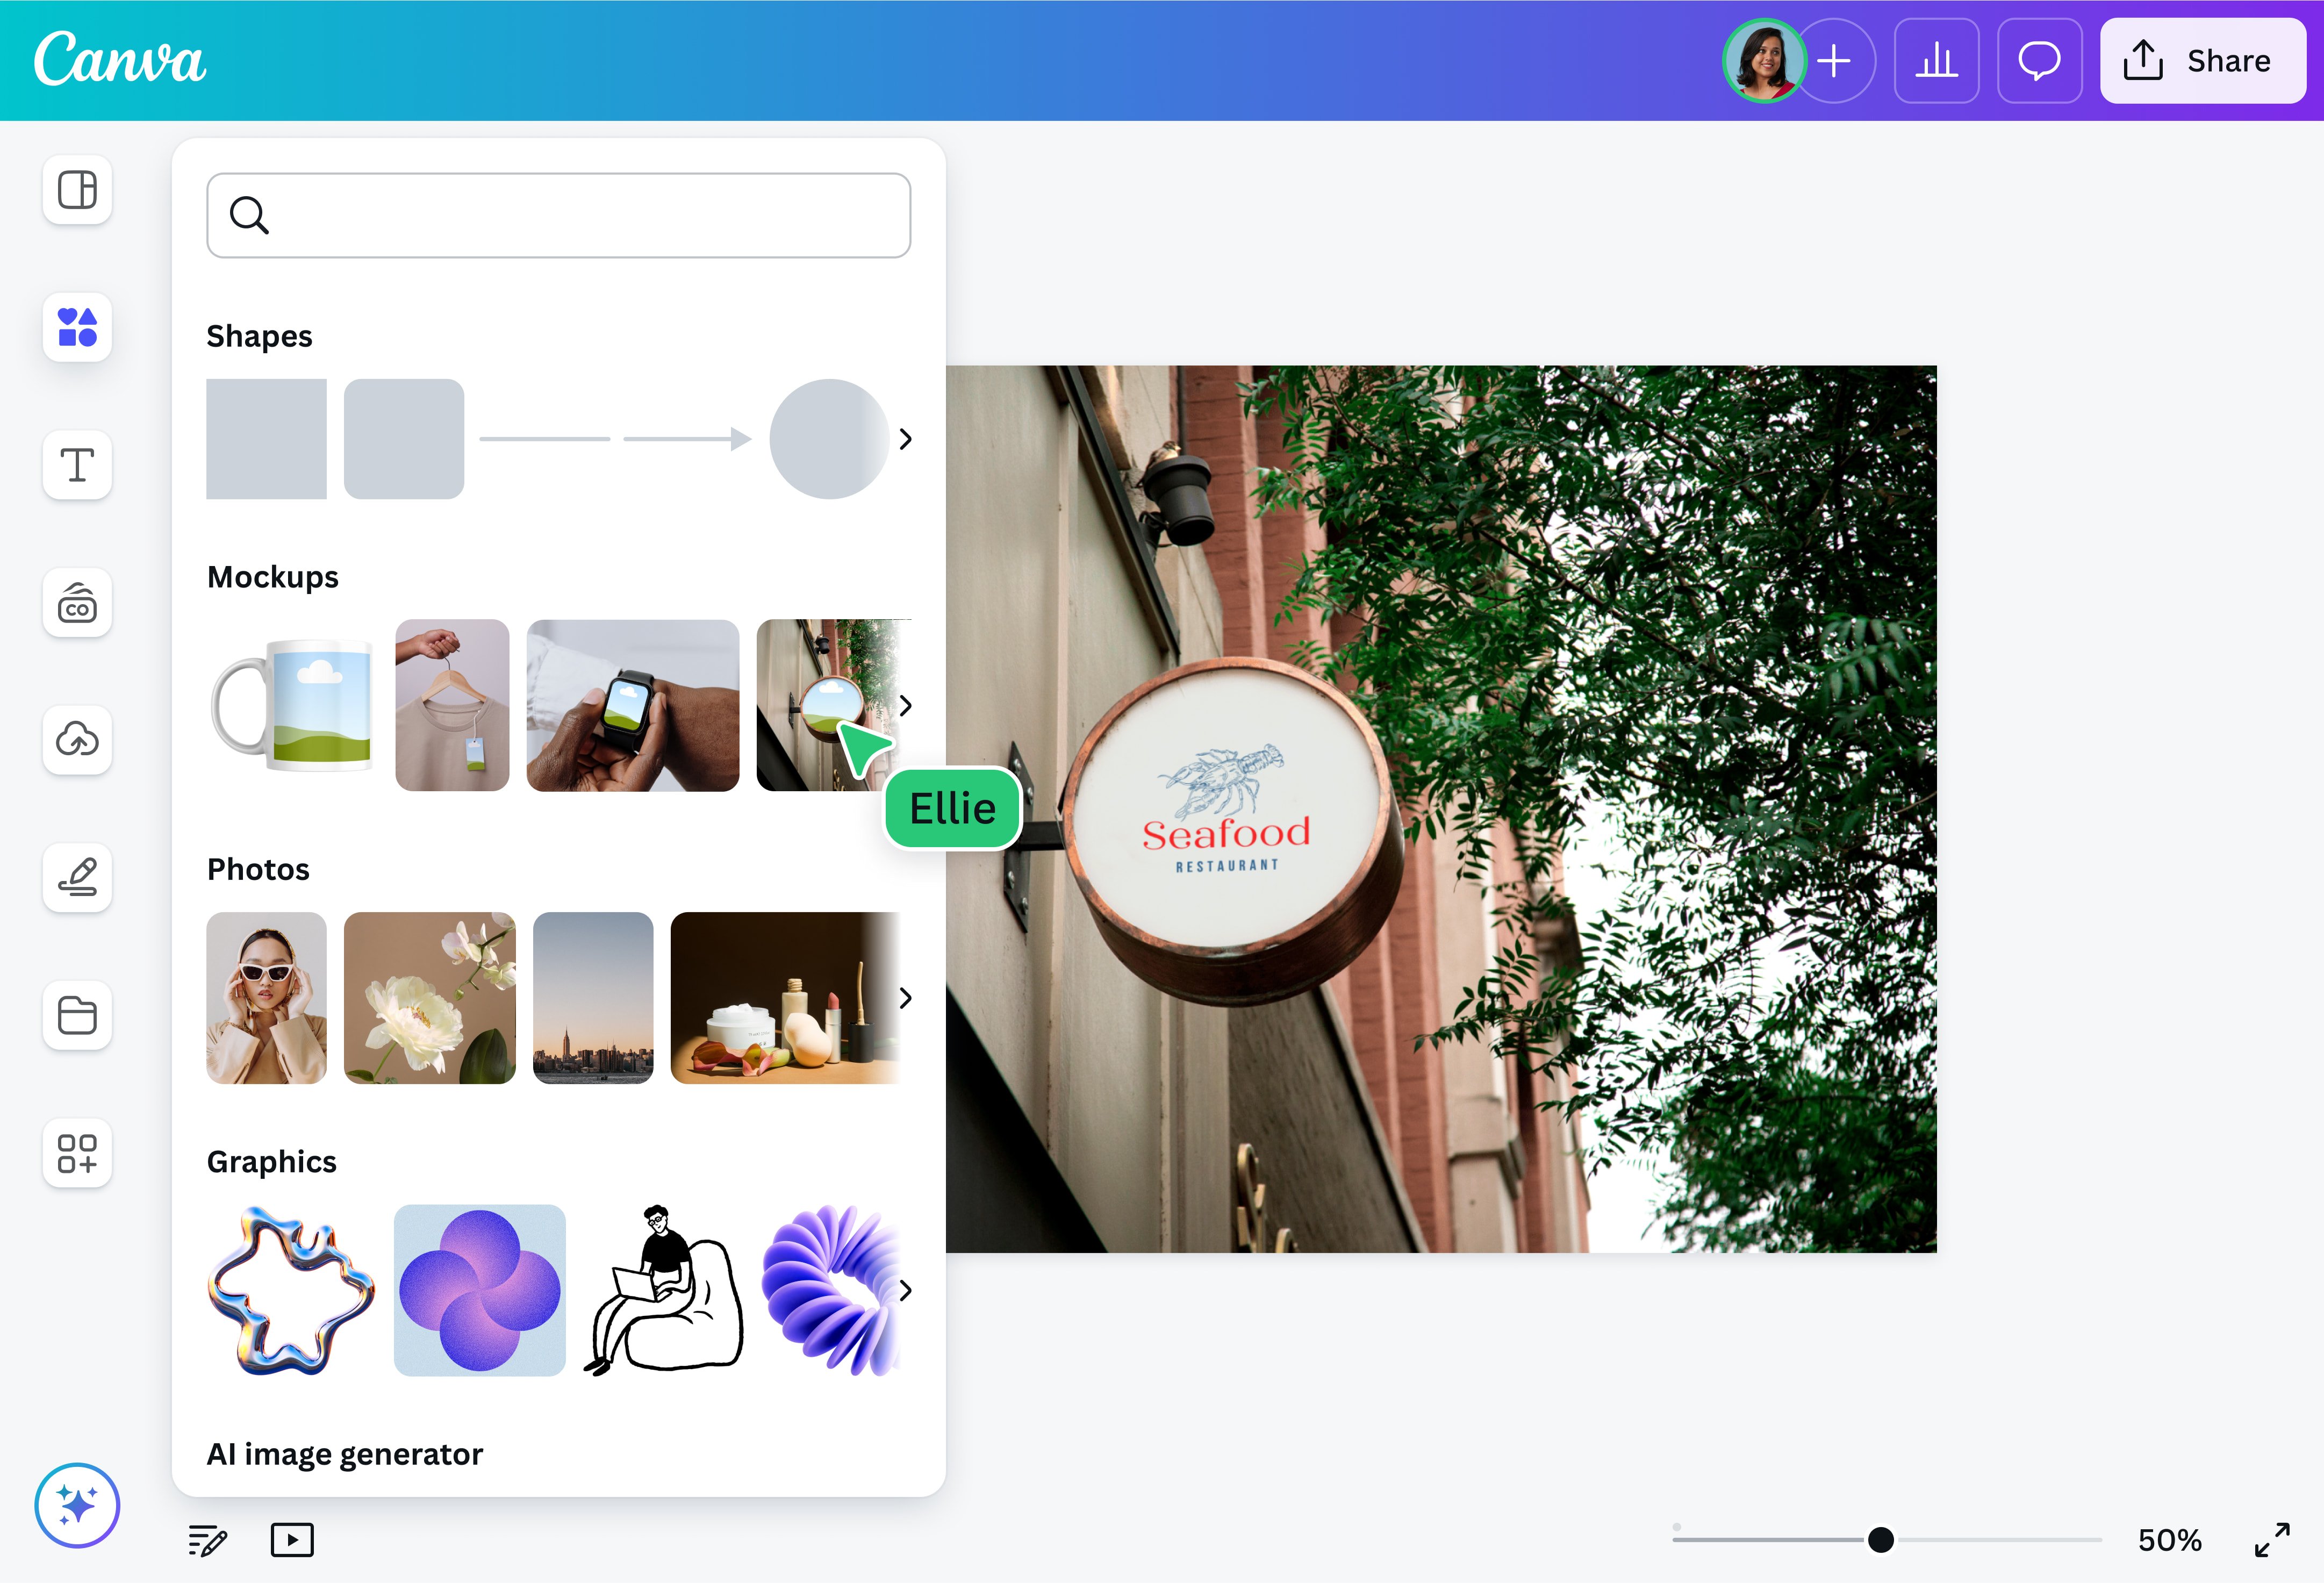The image size is (2324, 1583).
Task: Open the Canva AI sparkle assistant
Action: click(x=77, y=1505)
